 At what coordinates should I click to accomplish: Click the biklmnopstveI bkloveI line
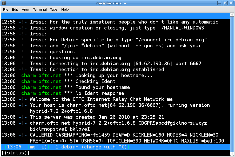[x=60, y=129]
